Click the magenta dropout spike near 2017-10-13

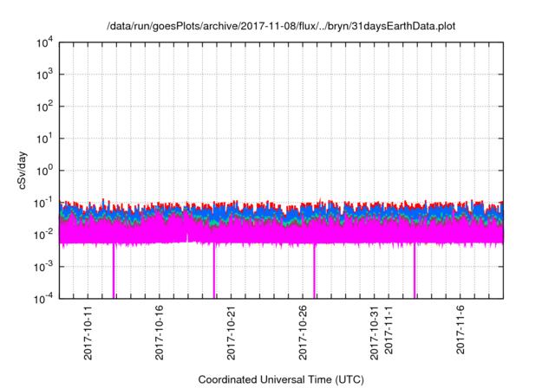114,271
